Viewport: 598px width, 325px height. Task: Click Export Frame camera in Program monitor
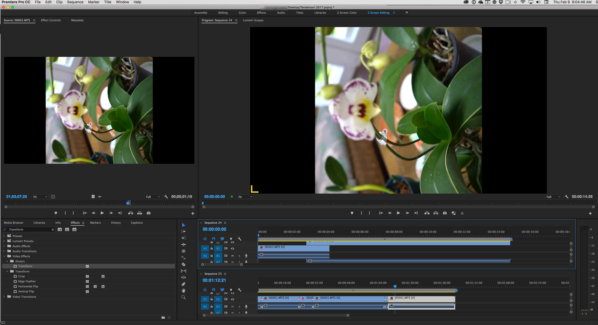pos(445,213)
